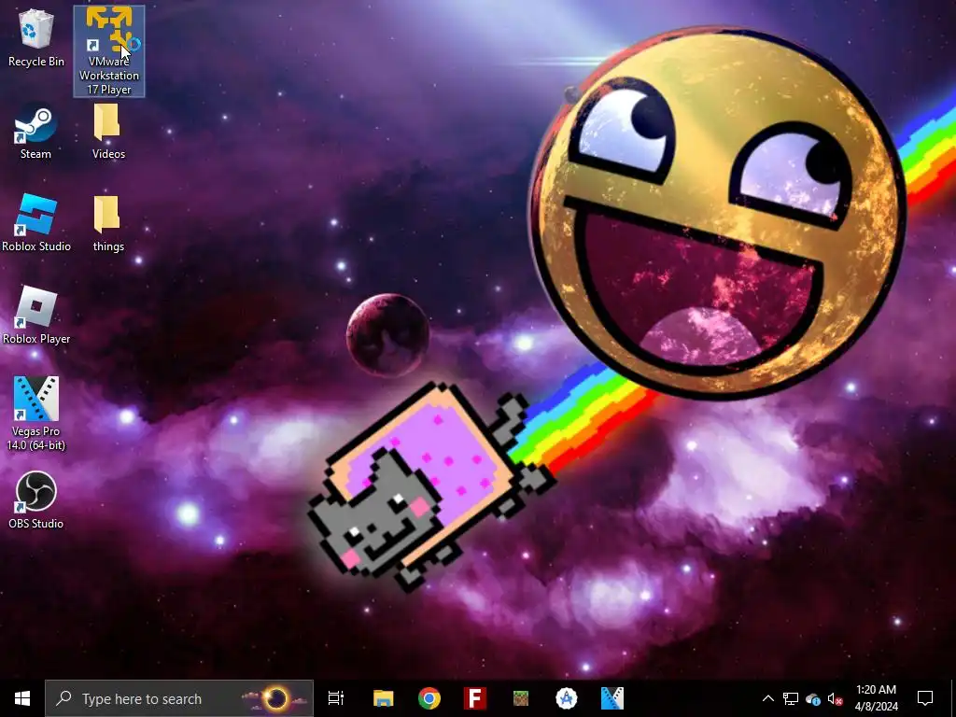Select the Steam desktop shortcut
Image resolution: width=956 pixels, height=717 pixels.
point(35,133)
